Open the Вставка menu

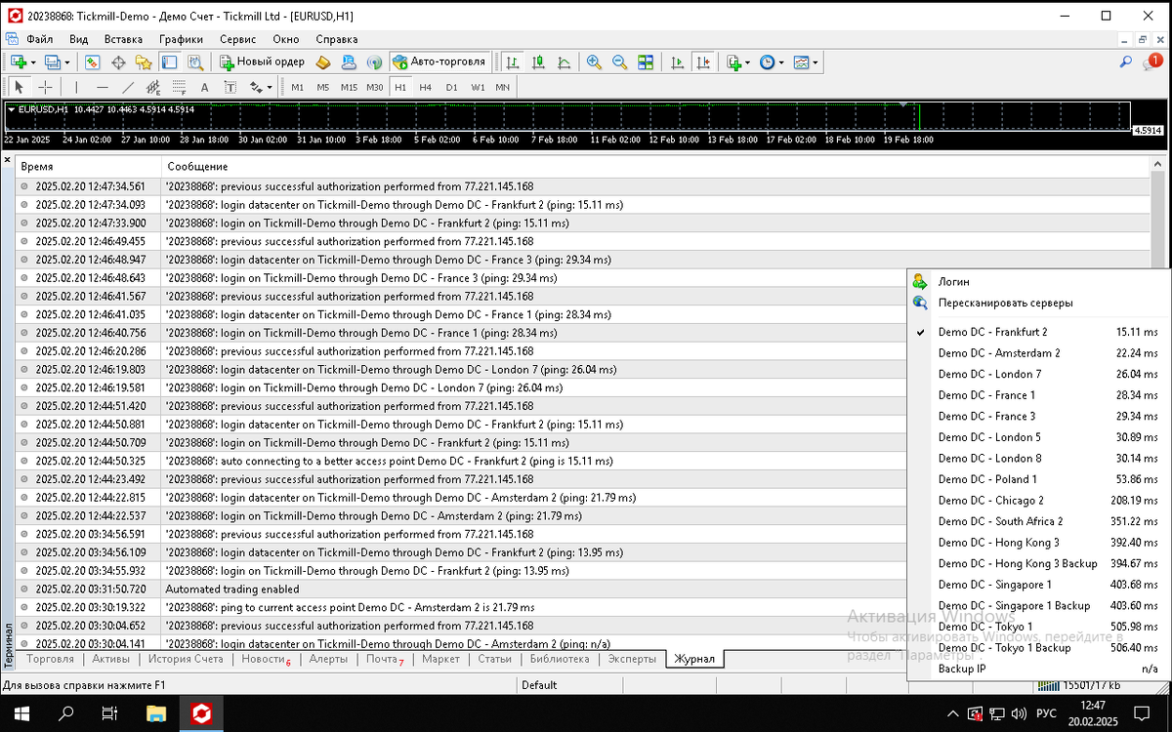coord(123,39)
